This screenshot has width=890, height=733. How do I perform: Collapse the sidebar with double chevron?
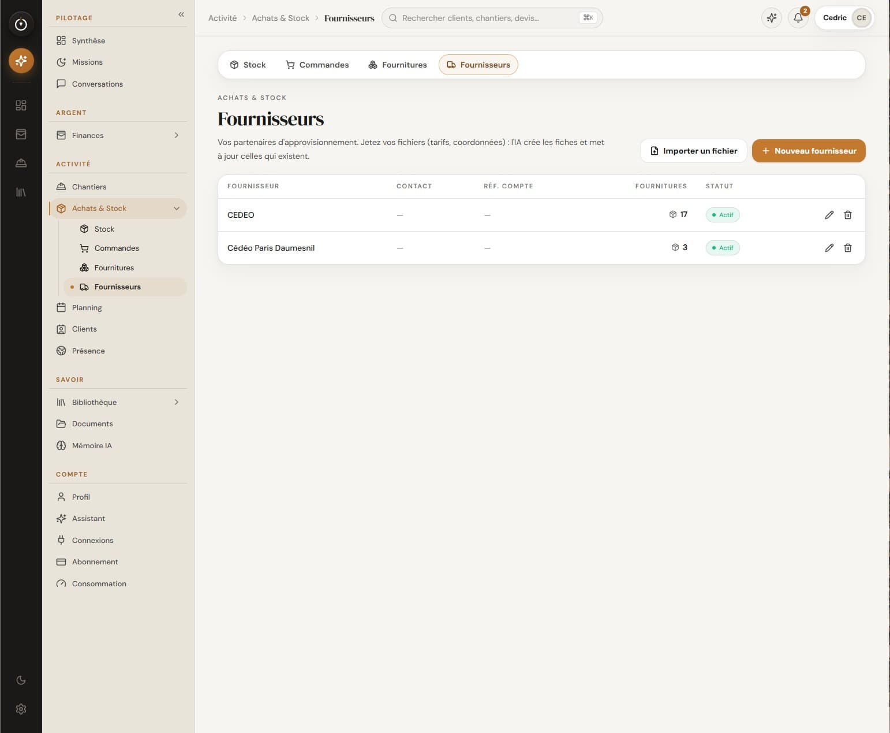[181, 14]
